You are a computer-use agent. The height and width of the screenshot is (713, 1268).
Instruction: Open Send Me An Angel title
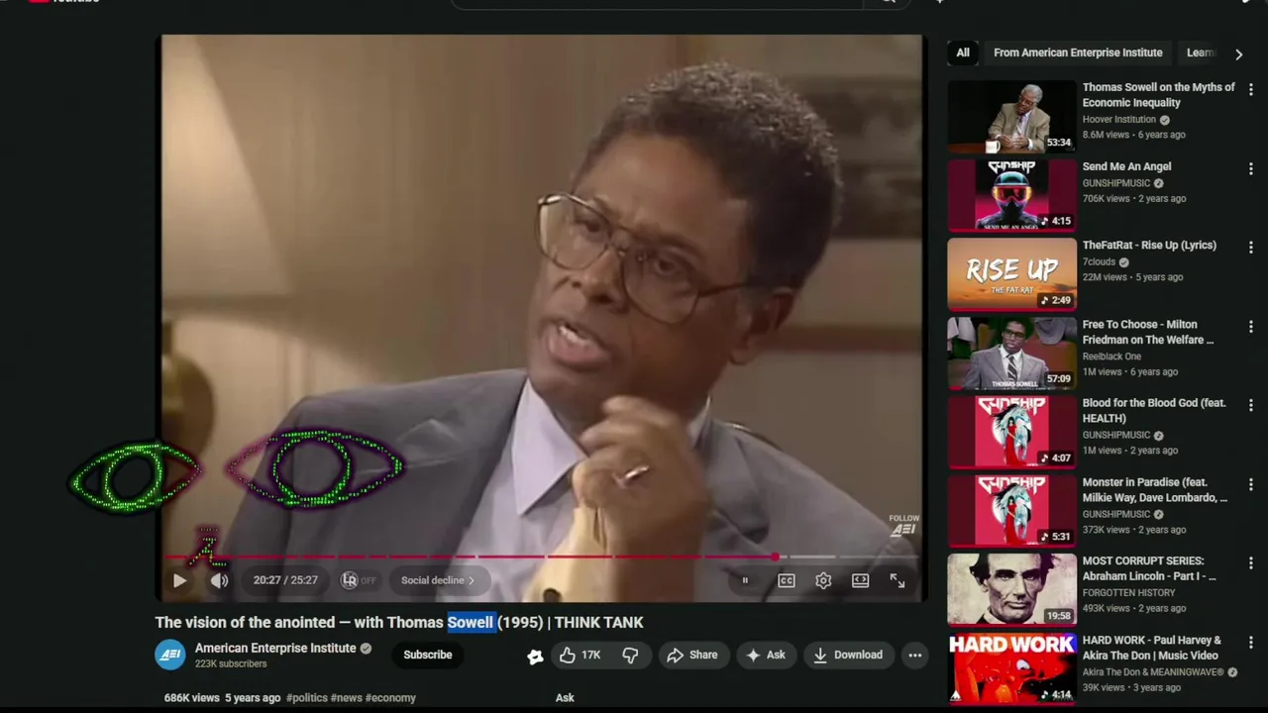pyautogui.click(x=1126, y=166)
